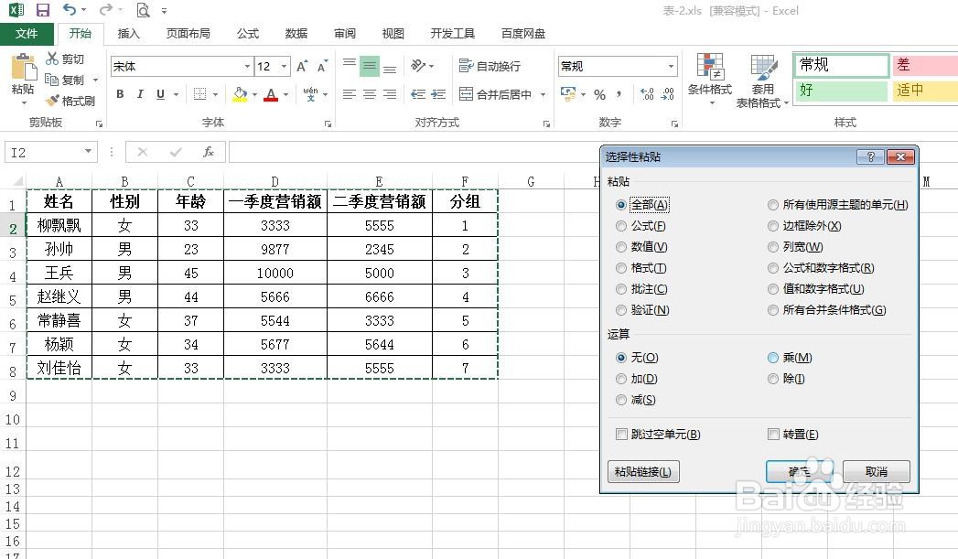Select the center alignment icon

click(x=369, y=94)
